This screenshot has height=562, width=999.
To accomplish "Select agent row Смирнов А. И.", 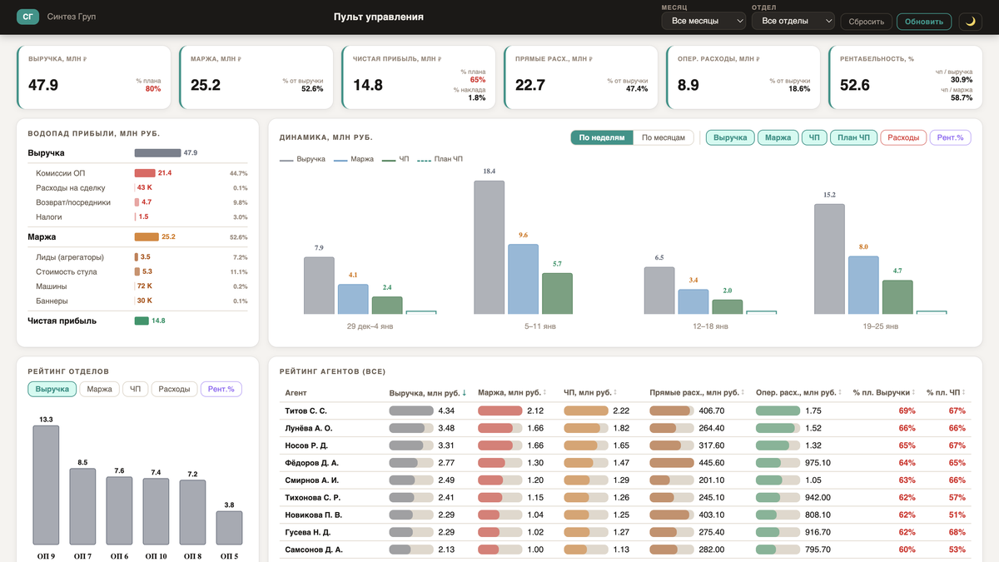I will click(625, 480).
